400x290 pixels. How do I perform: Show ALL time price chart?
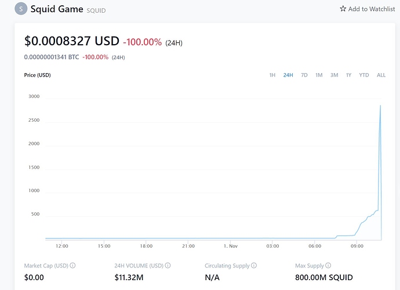point(381,75)
